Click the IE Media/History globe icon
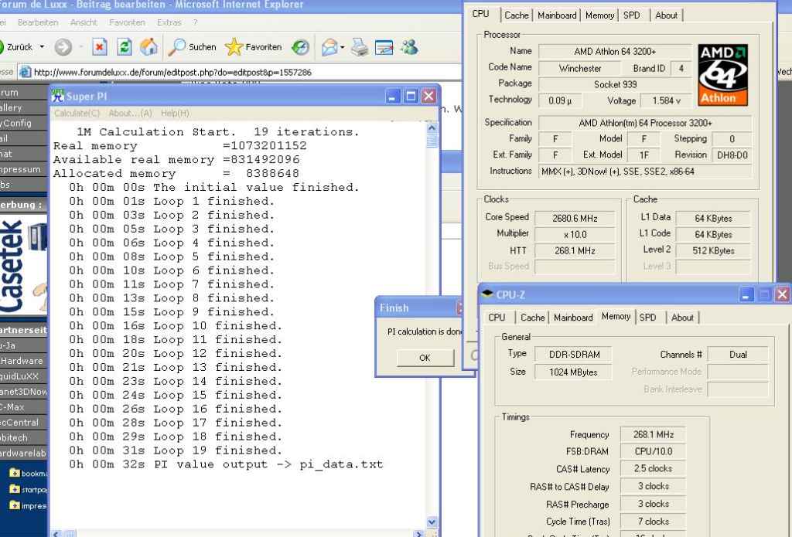The height and width of the screenshot is (537, 792). 301,47
